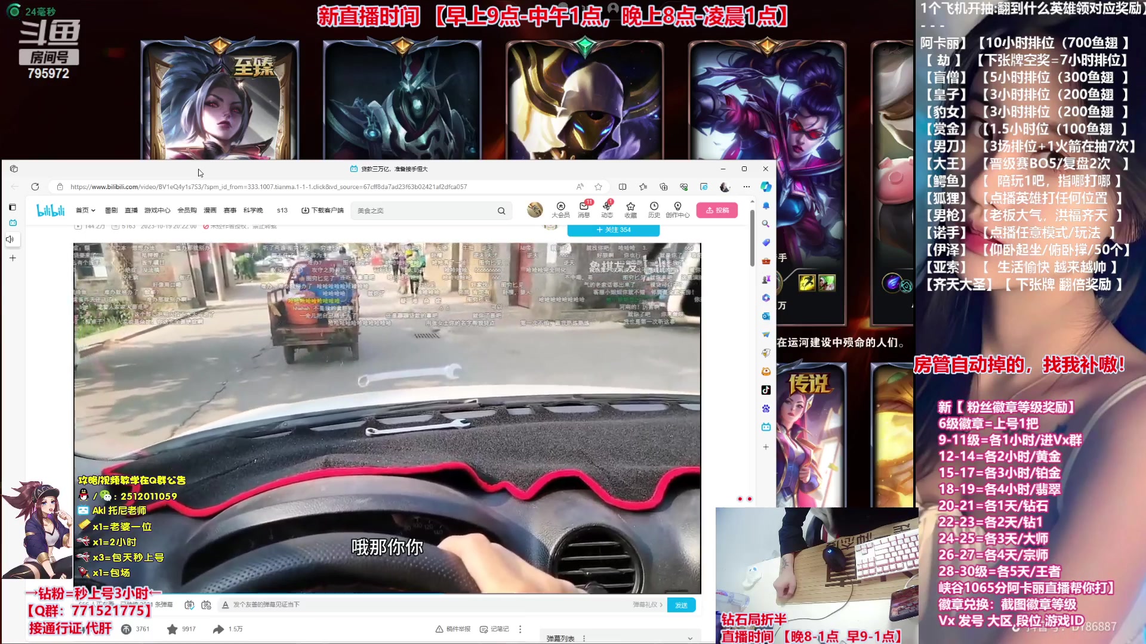
Task: Open danmaku settings toggle icon
Action: click(x=207, y=605)
